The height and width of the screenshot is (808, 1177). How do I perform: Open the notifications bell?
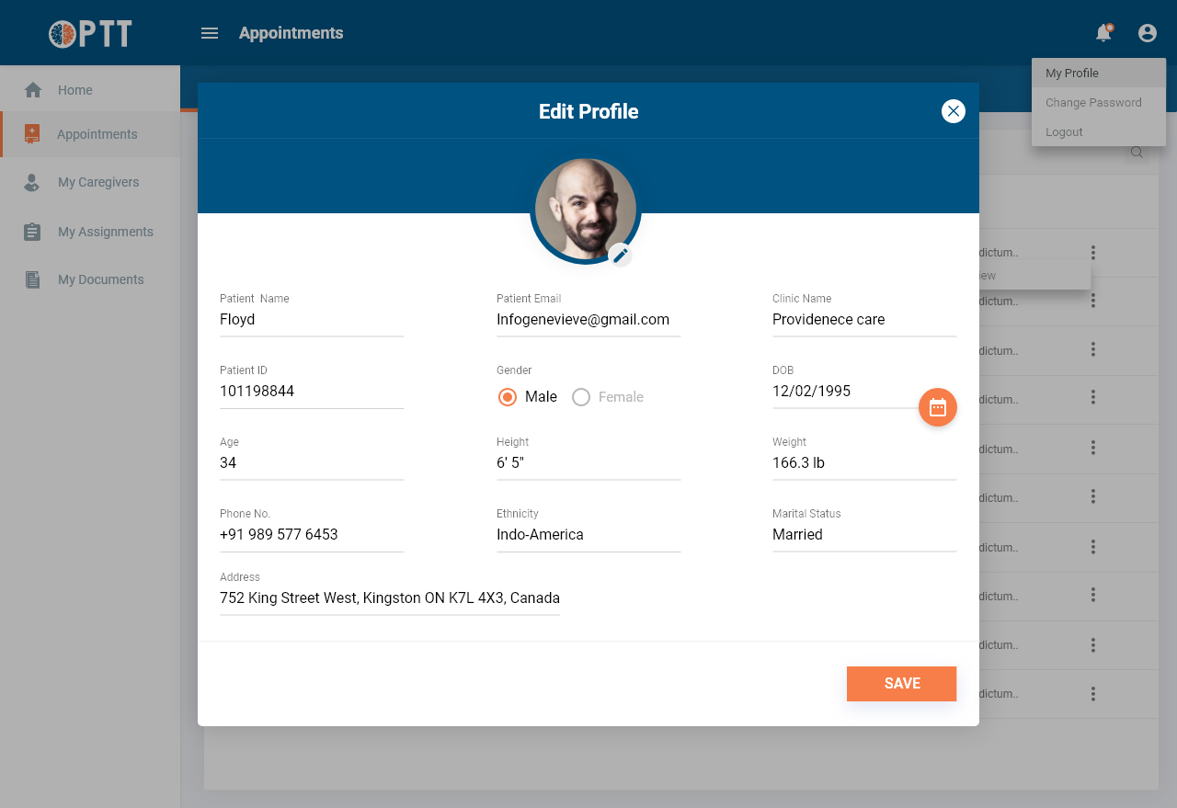coord(1103,33)
